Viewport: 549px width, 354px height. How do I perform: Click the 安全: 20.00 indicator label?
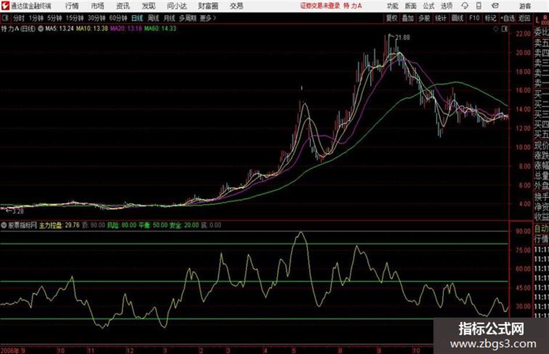coord(184,225)
